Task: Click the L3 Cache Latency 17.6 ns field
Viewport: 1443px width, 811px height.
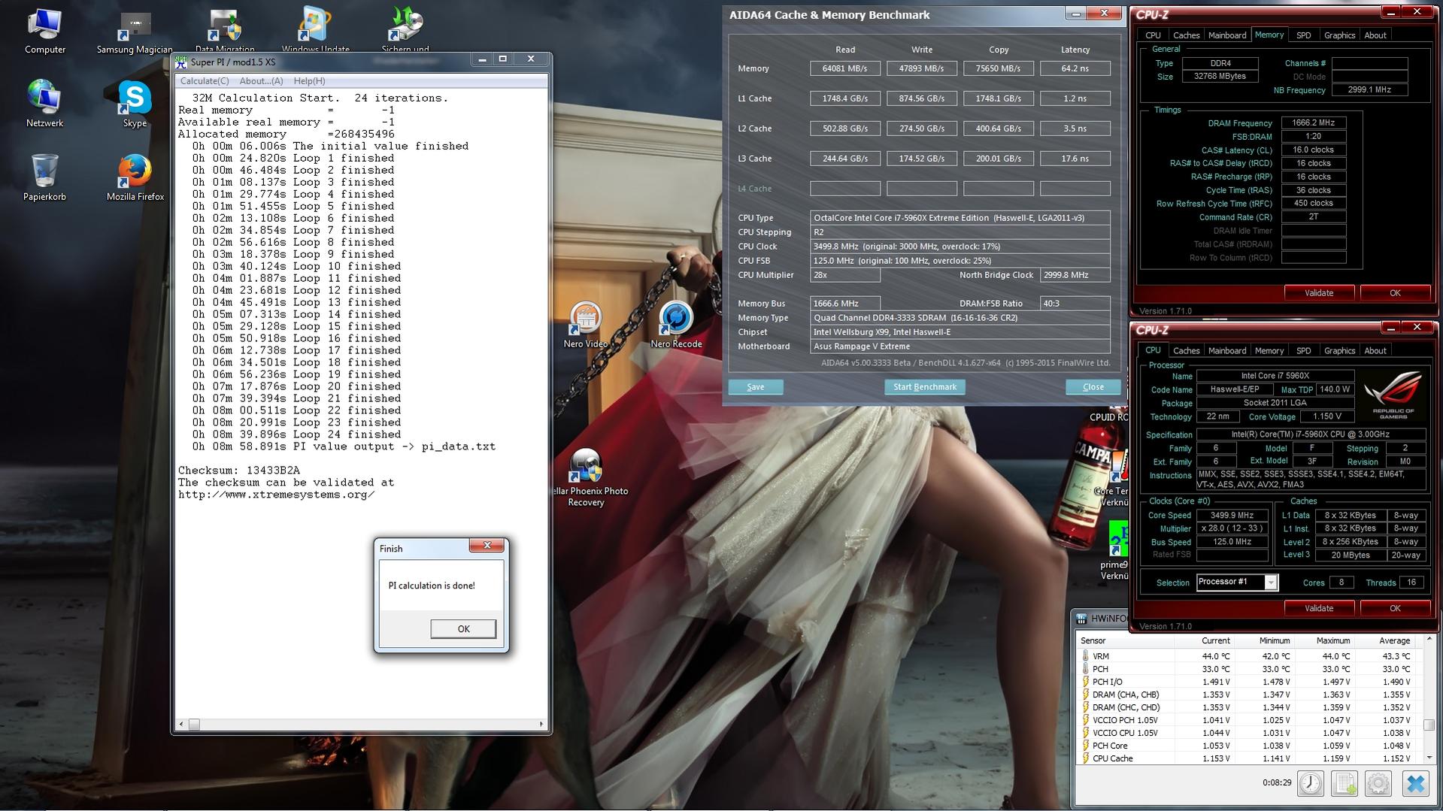Action: coord(1075,159)
